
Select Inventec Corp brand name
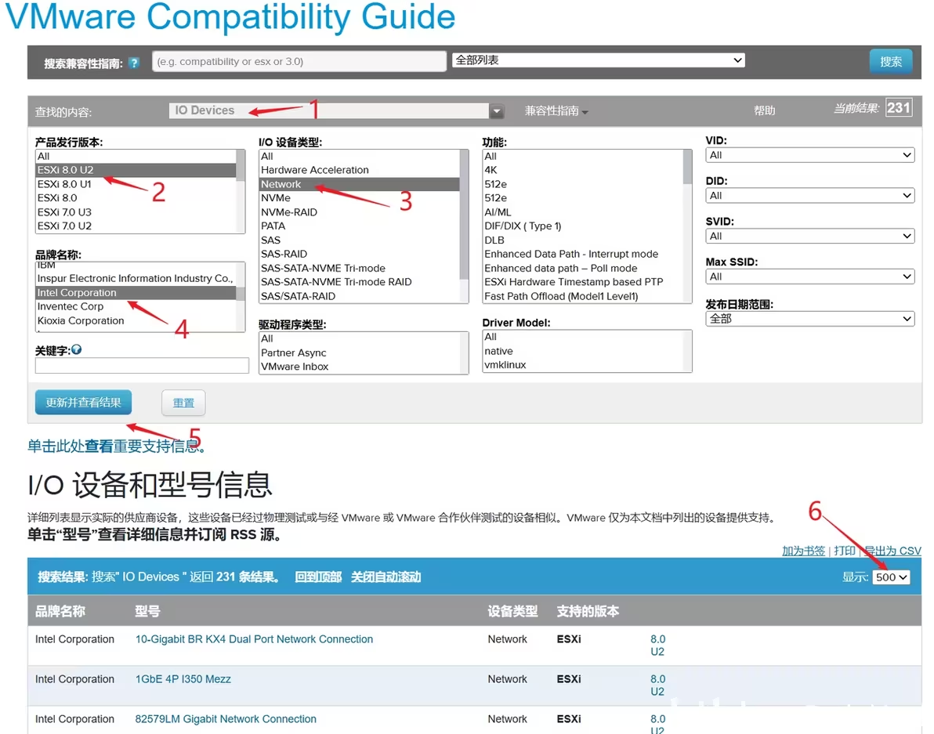71,306
